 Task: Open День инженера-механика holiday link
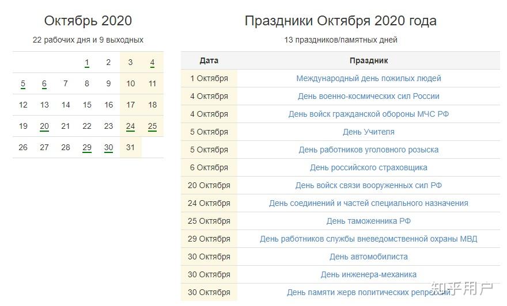(368, 274)
